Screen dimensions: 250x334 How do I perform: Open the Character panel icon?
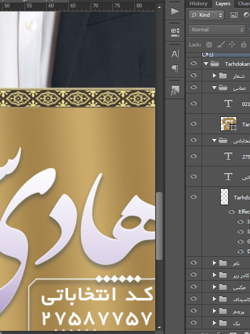coord(175,54)
